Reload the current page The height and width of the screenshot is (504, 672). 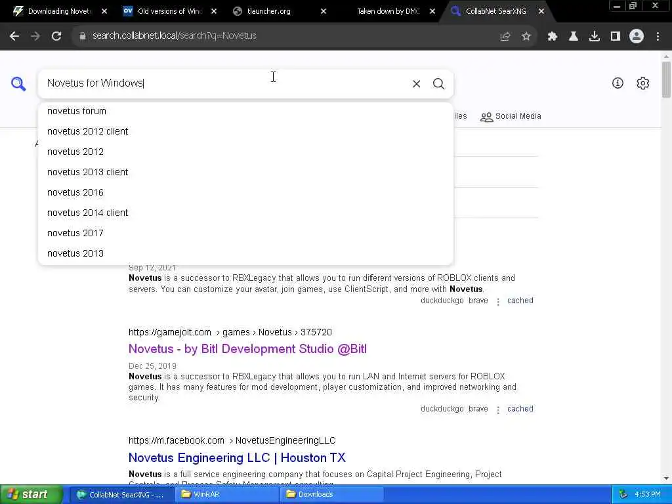pos(56,36)
